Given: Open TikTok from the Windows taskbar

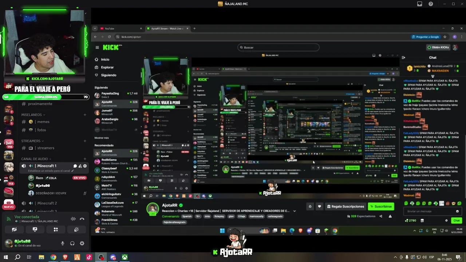Looking at the screenshot, I should click(x=89, y=257).
